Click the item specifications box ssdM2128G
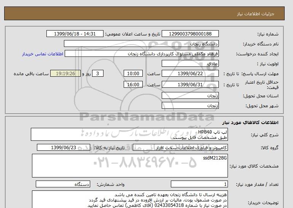The image size is (293, 208). (x=130, y=166)
